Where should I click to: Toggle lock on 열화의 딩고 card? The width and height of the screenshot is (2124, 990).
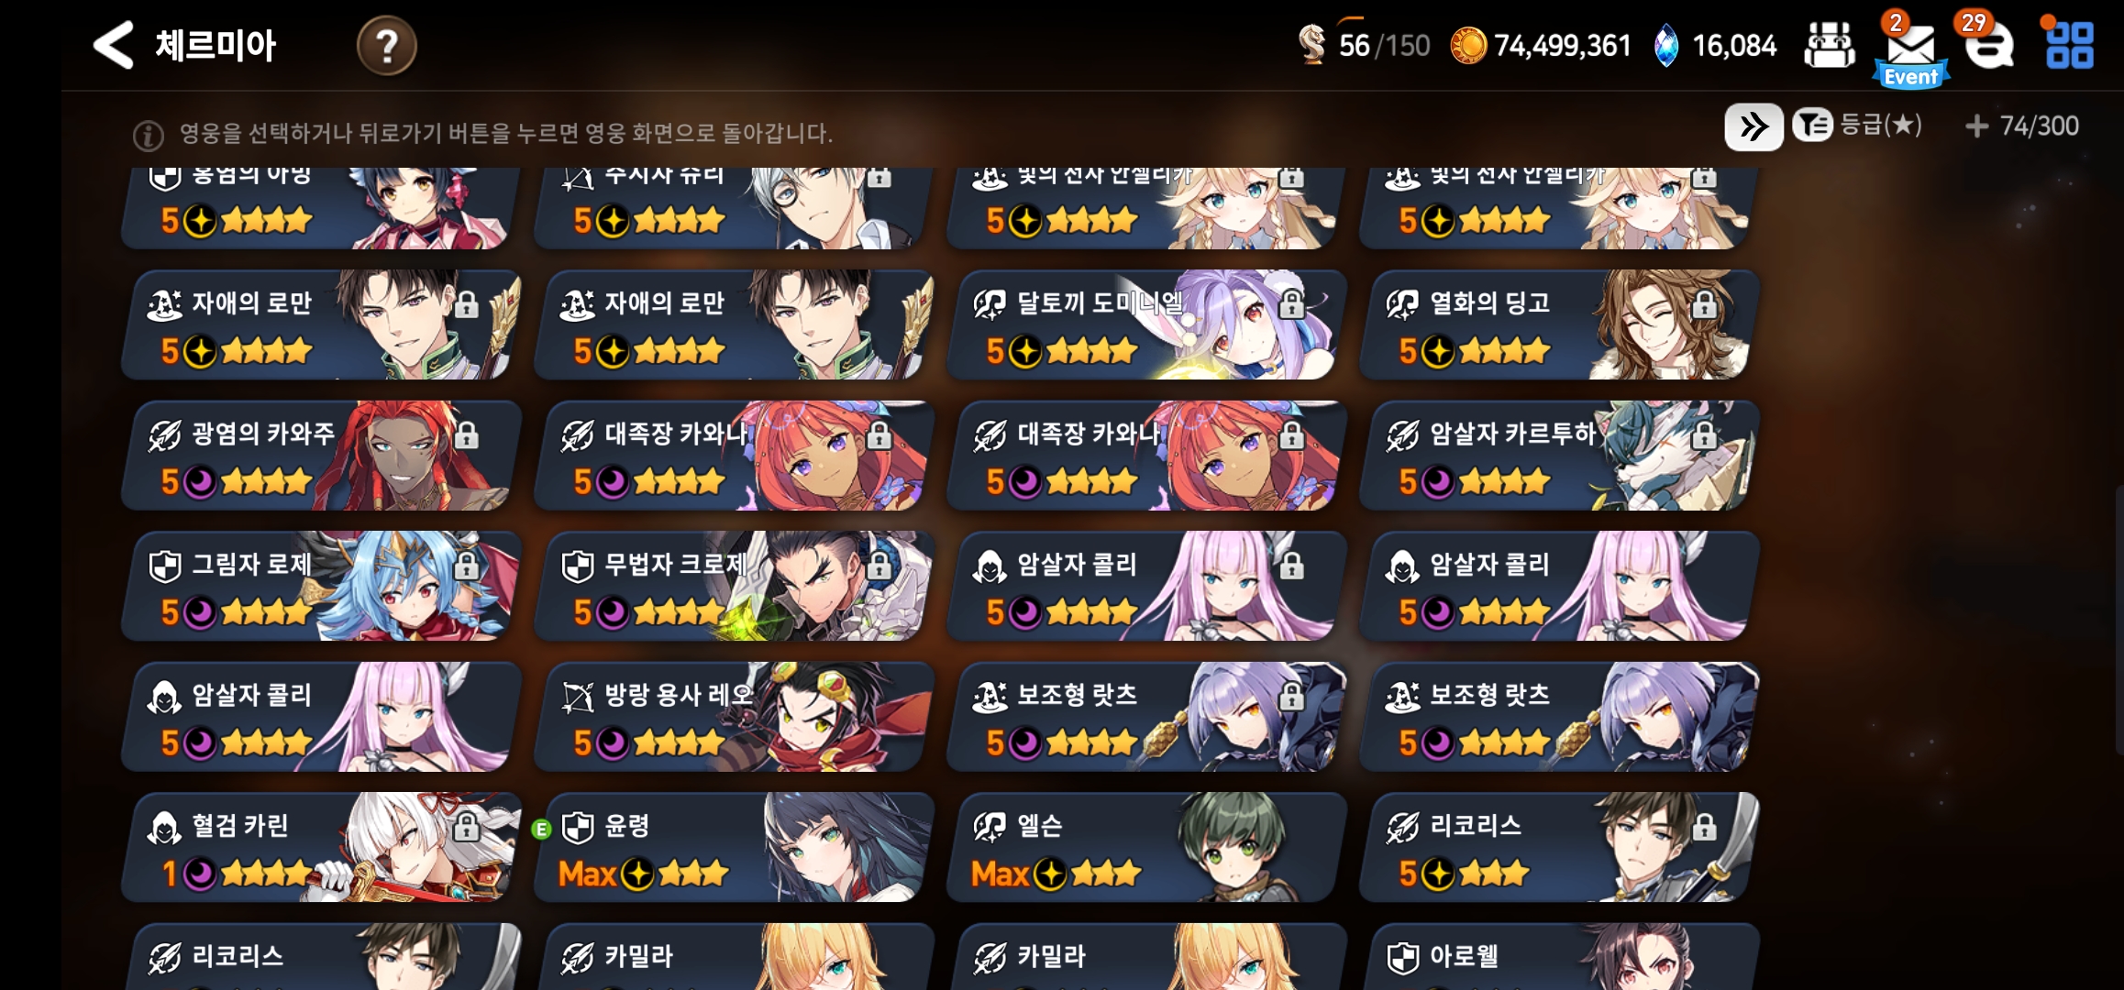point(1704,304)
